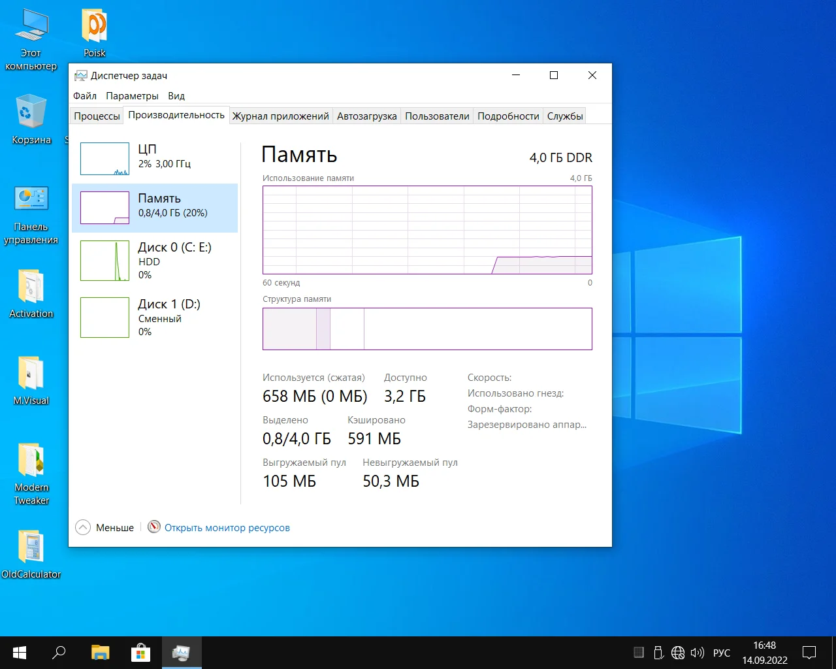Open the Этот компьютер desktop icon
The width and height of the screenshot is (836, 669).
31,41
